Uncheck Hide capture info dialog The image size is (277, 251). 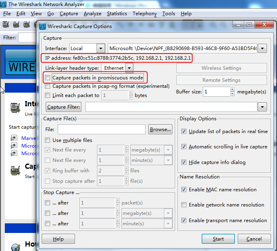pos(184,162)
